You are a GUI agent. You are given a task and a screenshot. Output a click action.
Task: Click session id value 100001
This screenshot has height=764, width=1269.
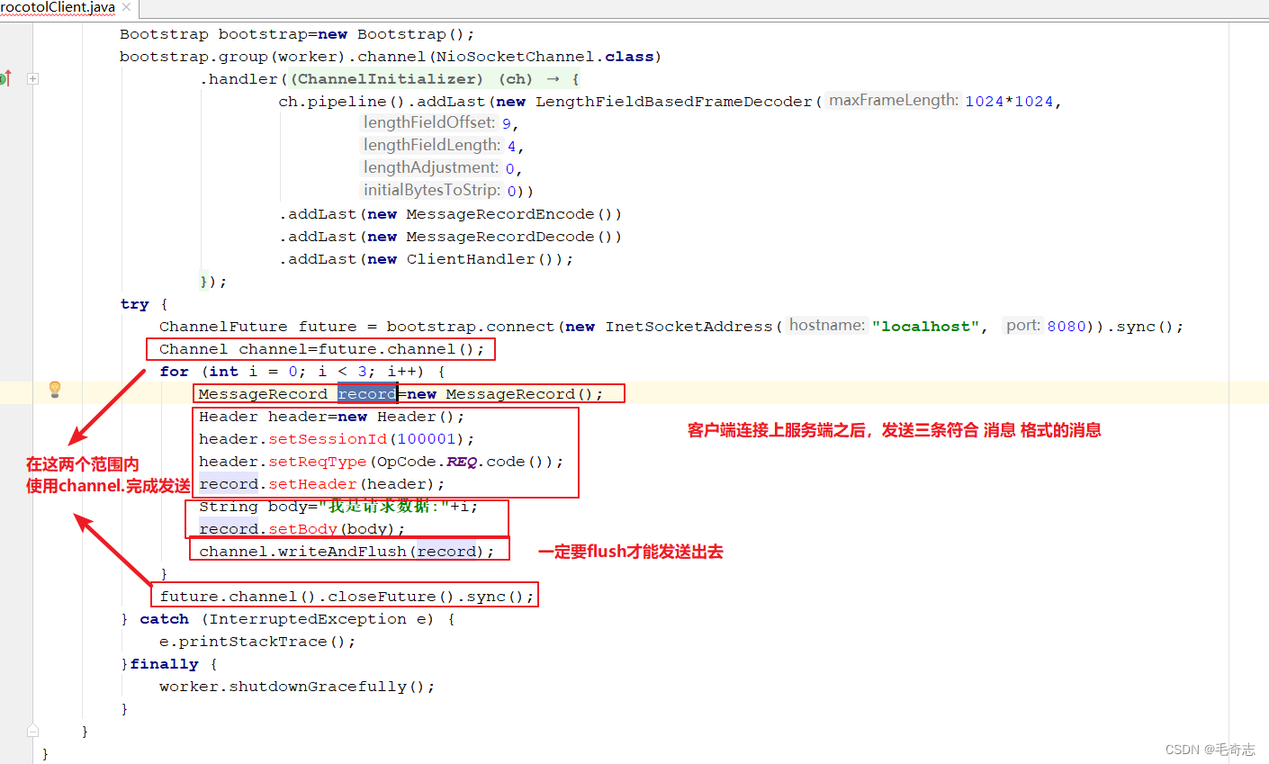coord(427,439)
